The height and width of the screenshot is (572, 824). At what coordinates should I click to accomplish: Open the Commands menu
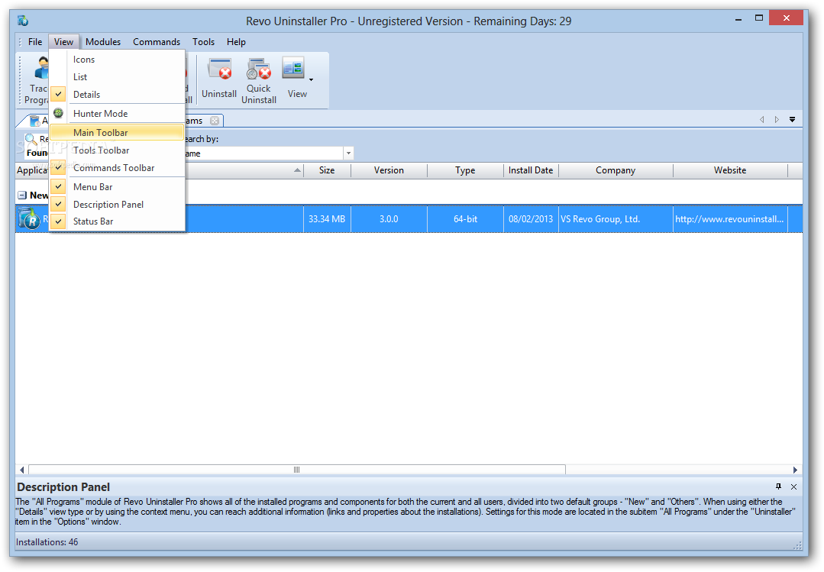point(156,41)
